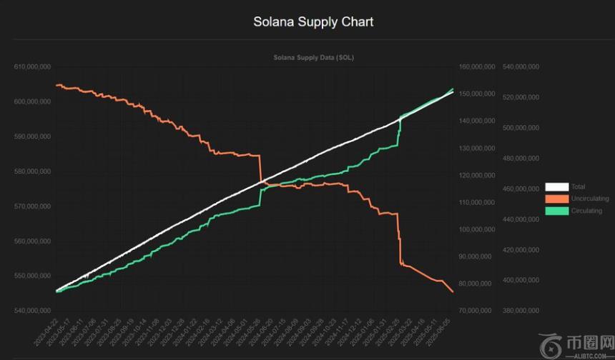
Task: Select the 610,000,000 left axis label
Action: coord(32,66)
